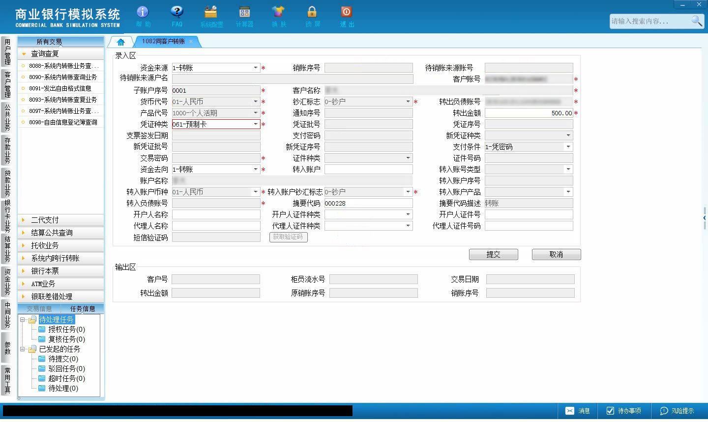Click the search magnifier icon
708x422 pixels.
click(696, 21)
